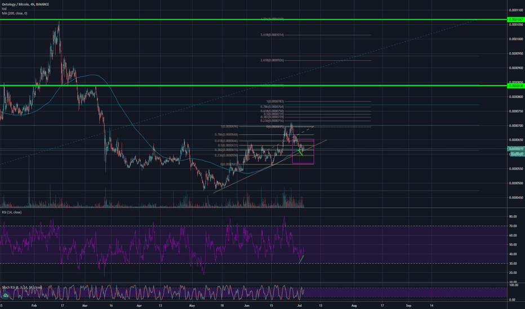
Task: Click the RSI 30.00 scale value
Action: tap(513, 263)
